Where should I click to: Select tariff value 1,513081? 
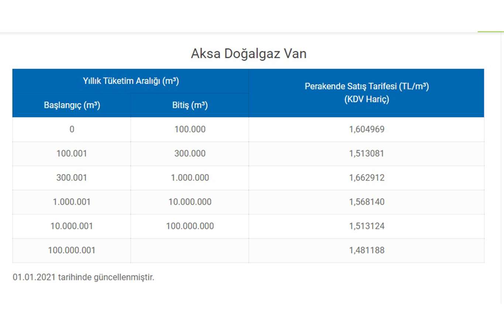coord(366,154)
